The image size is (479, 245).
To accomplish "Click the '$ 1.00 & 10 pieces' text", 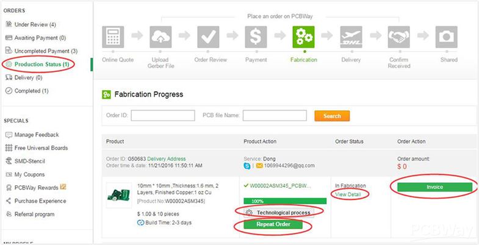I will [x=158, y=214].
